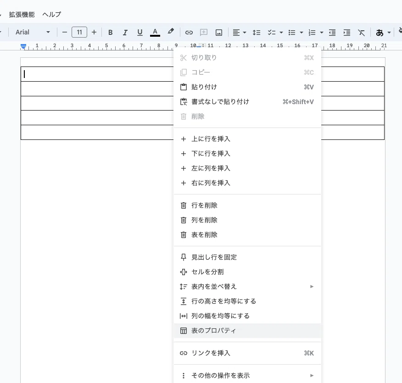This screenshot has width=402, height=383.
Task: Clear formatting with toolbar icon
Action: 362,32
